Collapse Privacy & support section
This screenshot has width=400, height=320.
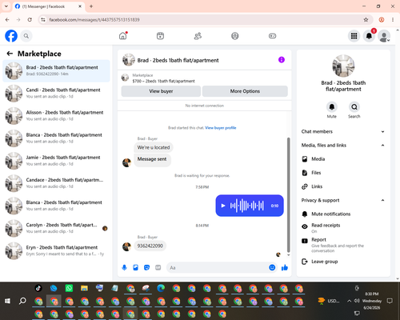point(343,200)
